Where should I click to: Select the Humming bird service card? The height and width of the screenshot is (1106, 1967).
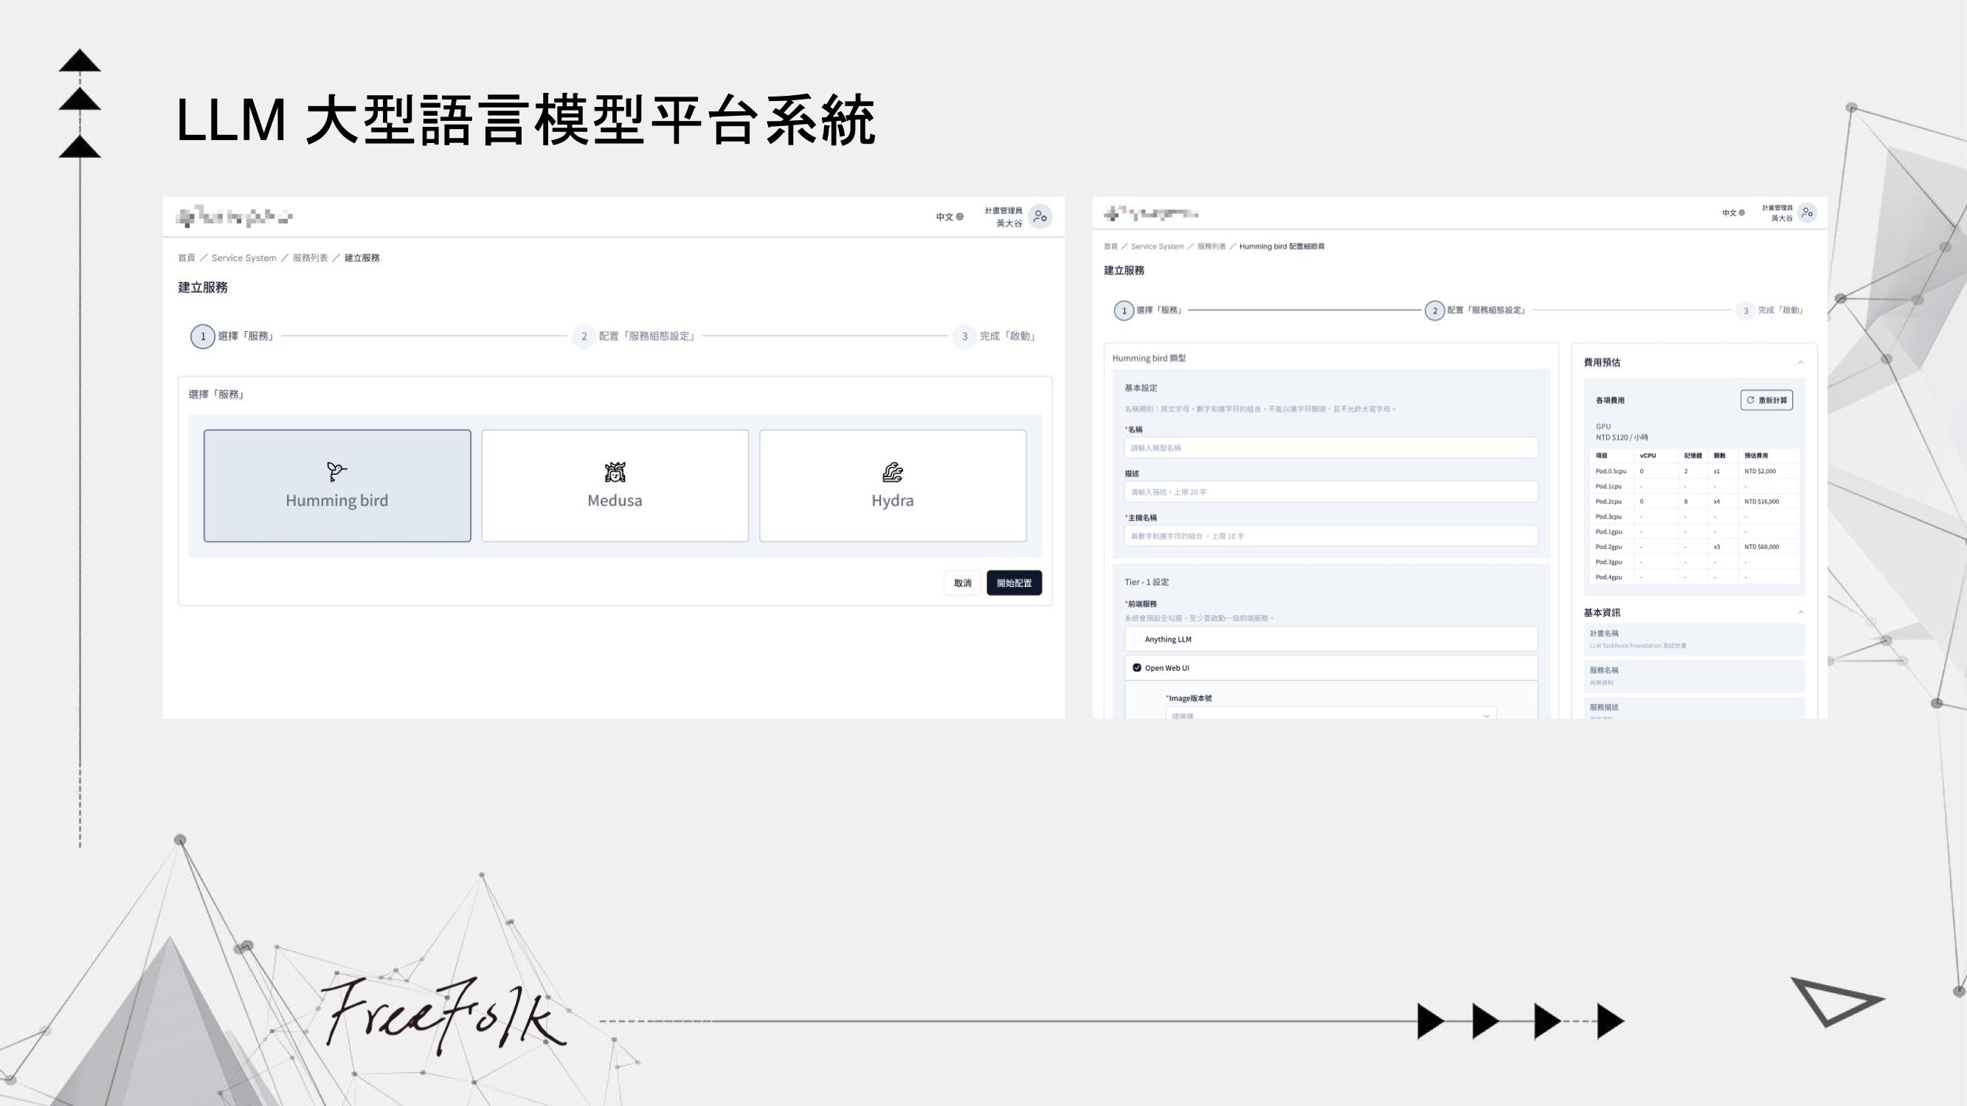(x=336, y=485)
